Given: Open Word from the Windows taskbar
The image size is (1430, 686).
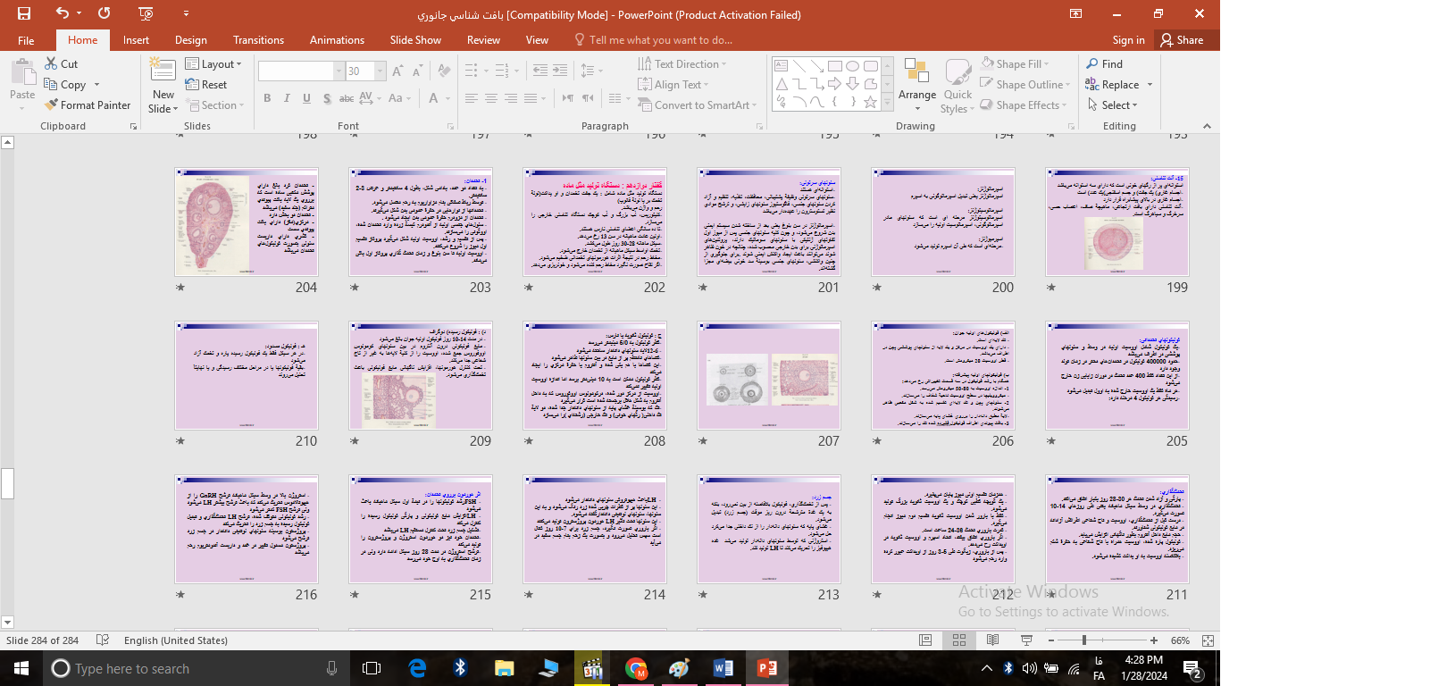Looking at the screenshot, I should tap(723, 668).
